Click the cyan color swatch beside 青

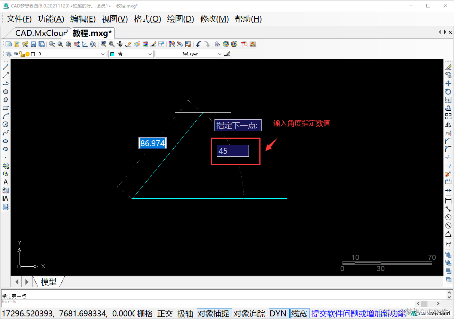coord(112,54)
